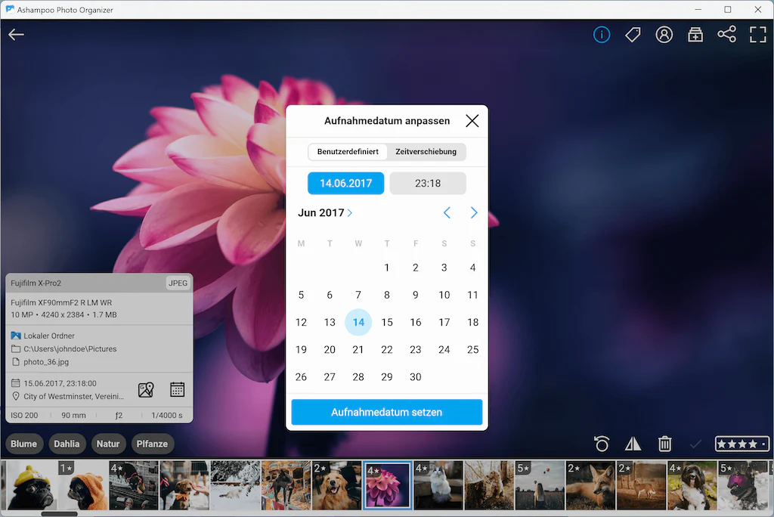Select the Zeitverschiebung mode
The image size is (774, 517).
click(426, 152)
